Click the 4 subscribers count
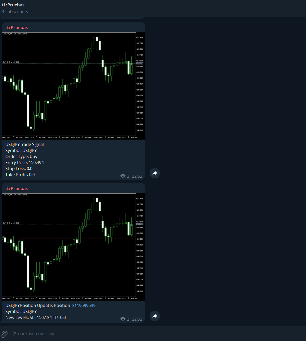This screenshot has width=306, height=341. click(x=15, y=12)
